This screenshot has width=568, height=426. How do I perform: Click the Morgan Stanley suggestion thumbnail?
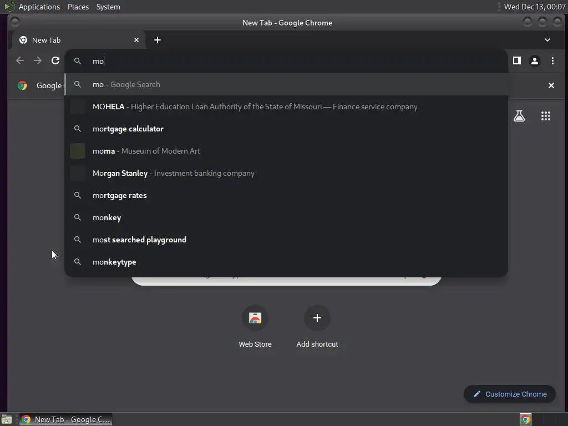[78, 173]
